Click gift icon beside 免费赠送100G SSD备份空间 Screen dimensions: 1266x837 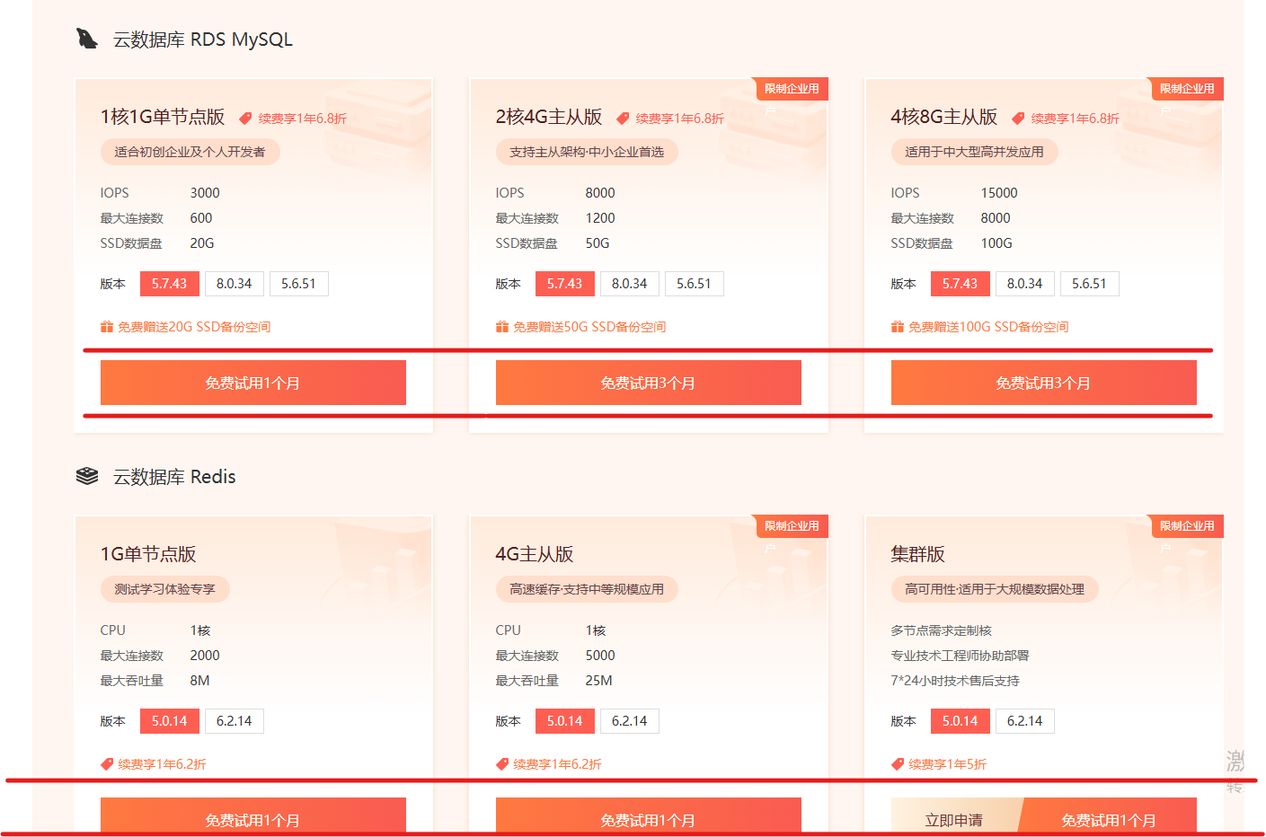click(x=898, y=327)
